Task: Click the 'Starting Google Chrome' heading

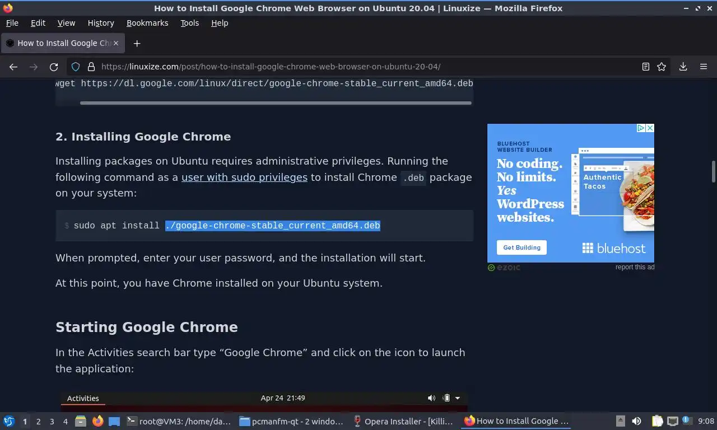Action: pyautogui.click(x=147, y=327)
